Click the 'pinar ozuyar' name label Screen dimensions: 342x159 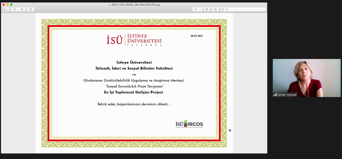click(x=287, y=95)
